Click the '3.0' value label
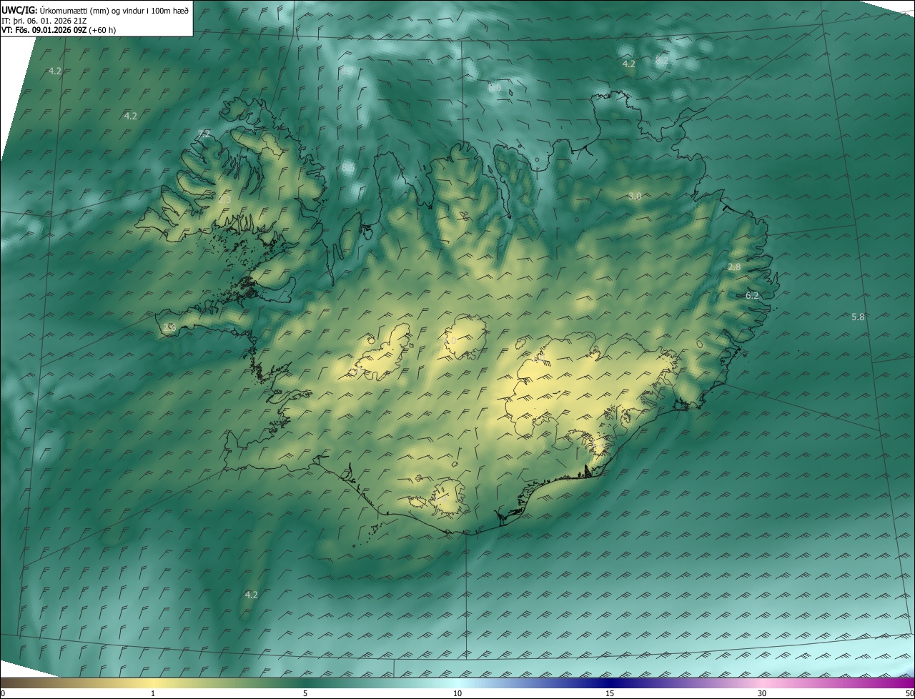The width and height of the screenshot is (915, 699). click(635, 196)
